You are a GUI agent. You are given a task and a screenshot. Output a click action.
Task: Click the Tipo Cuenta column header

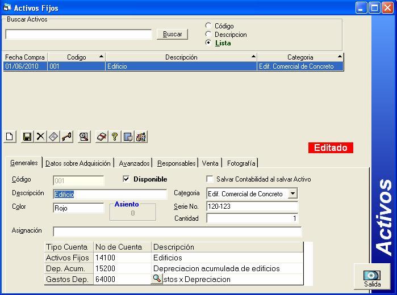tap(69, 247)
